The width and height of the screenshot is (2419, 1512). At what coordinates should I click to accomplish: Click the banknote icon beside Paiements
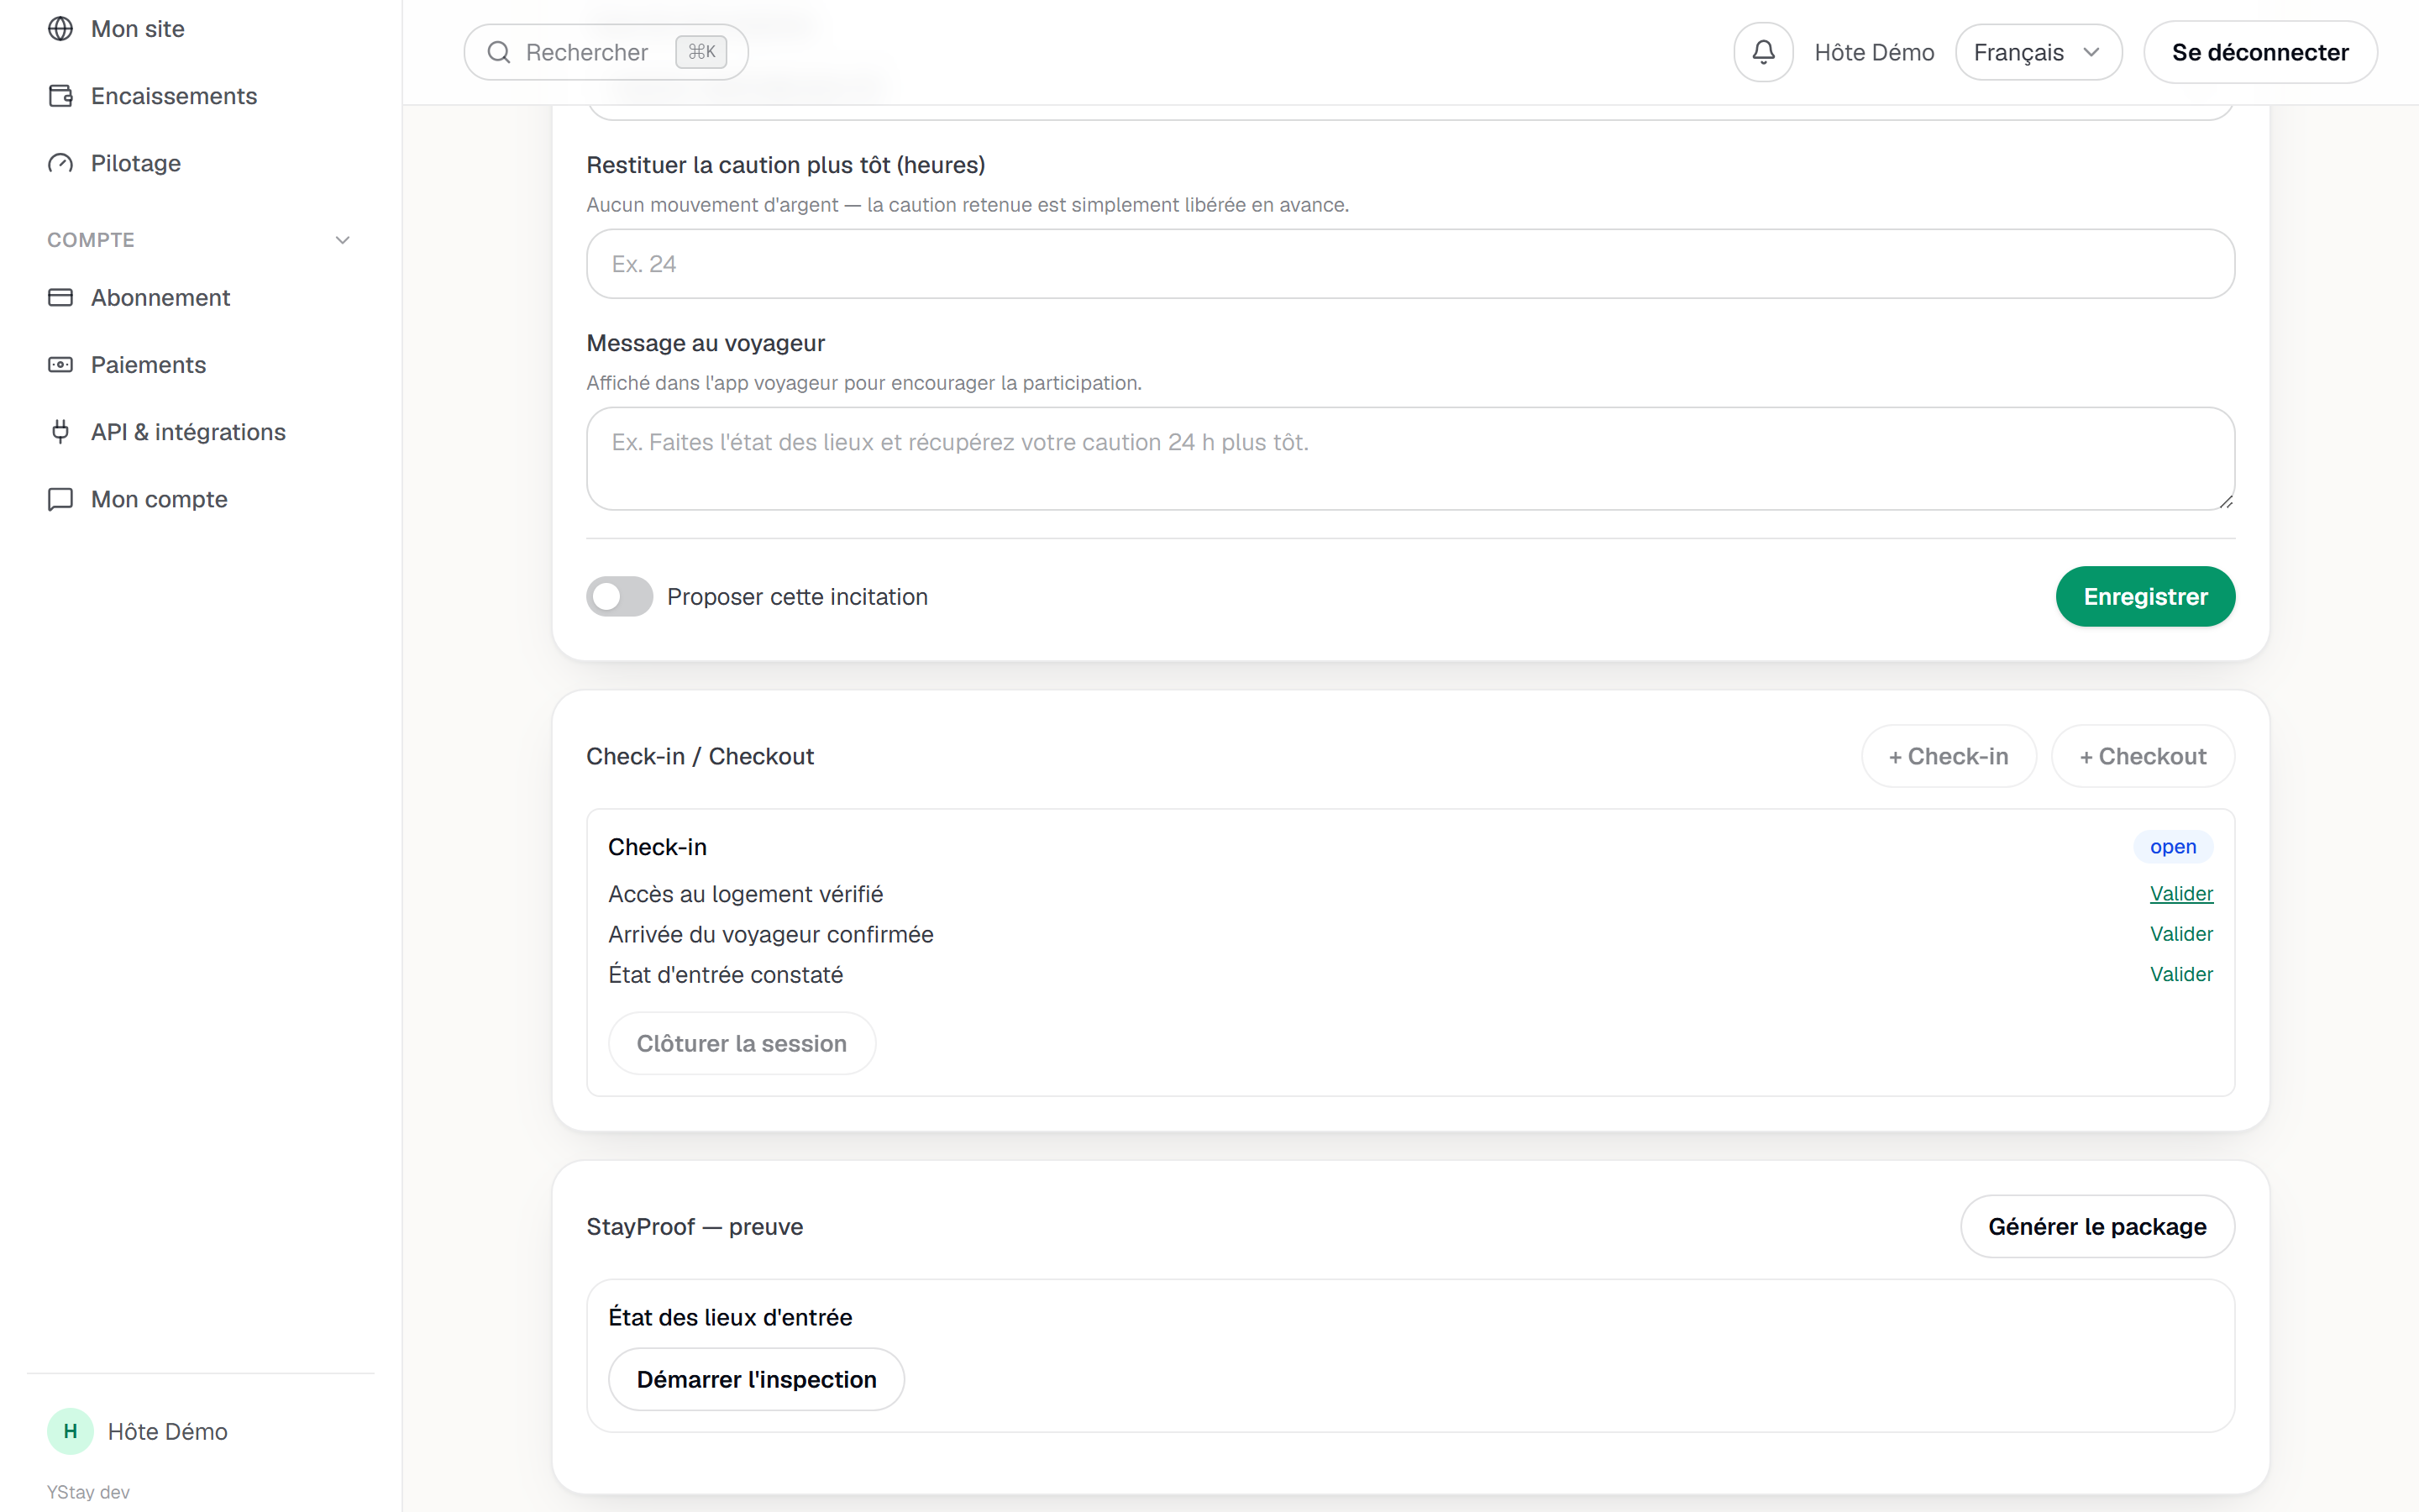(61, 365)
